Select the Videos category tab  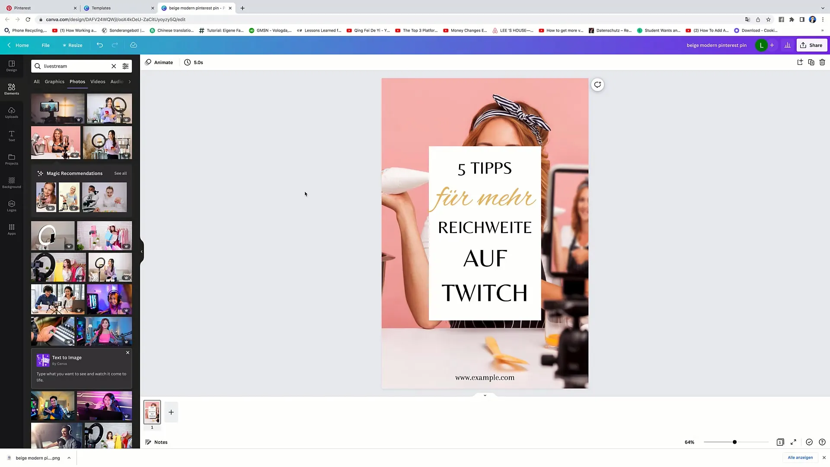pos(98,82)
